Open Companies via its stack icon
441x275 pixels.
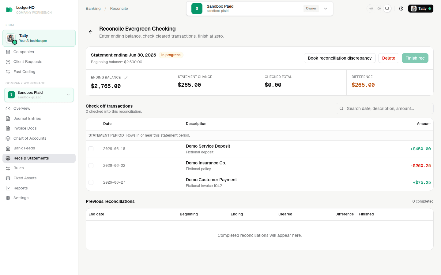(8, 52)
